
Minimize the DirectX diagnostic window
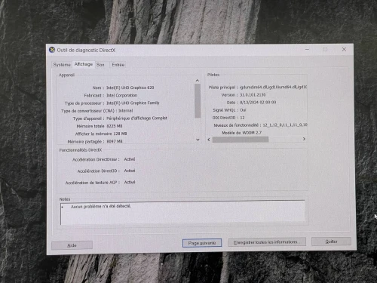pyautogui.click(x=307, y=49)
